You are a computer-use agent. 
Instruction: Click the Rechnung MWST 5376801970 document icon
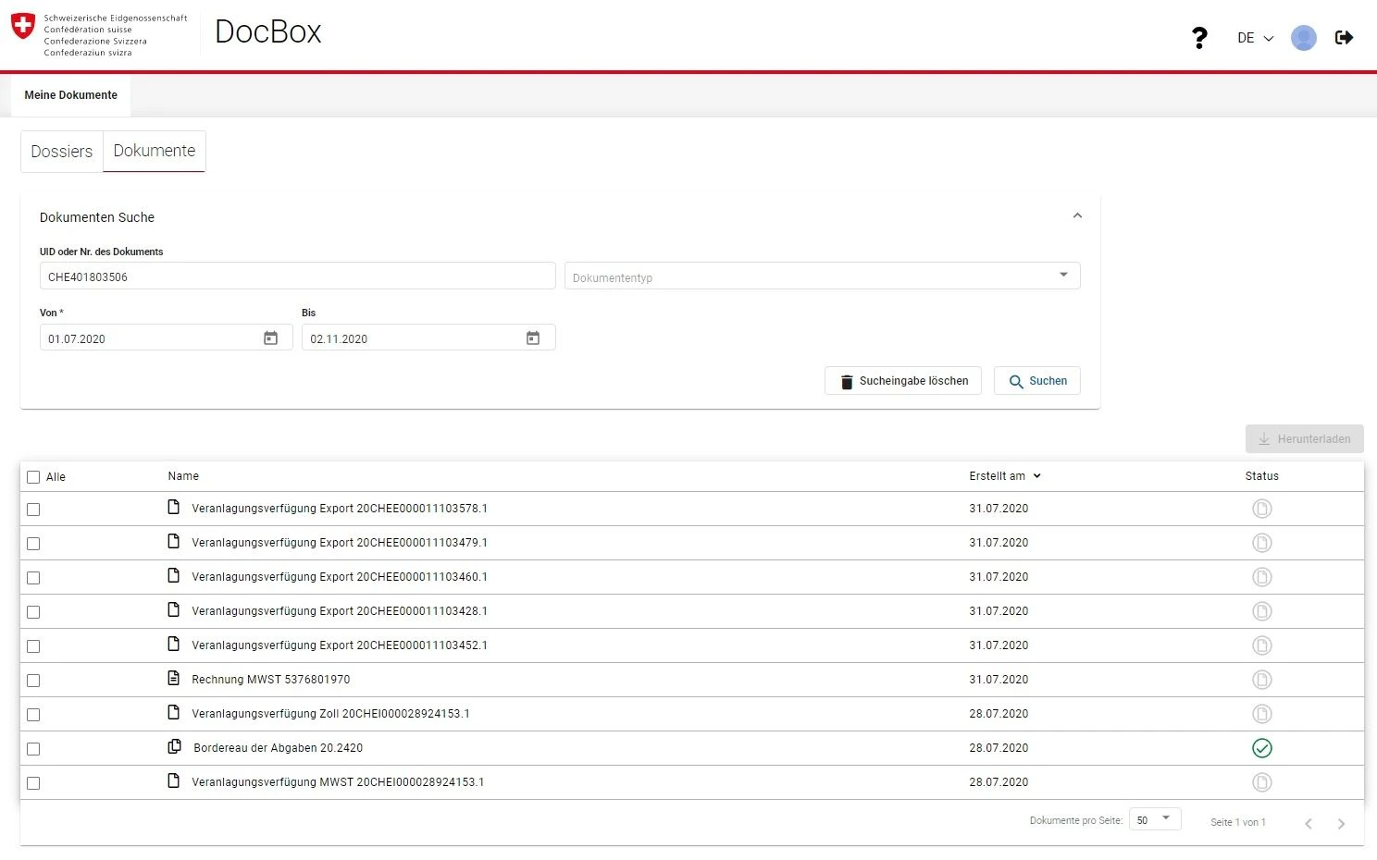(x=174, y=679)
